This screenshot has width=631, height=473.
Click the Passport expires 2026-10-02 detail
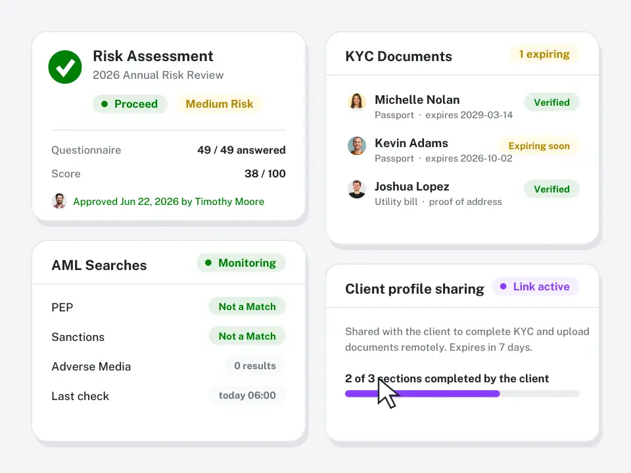pyautogui.click(x=444, y=158)
